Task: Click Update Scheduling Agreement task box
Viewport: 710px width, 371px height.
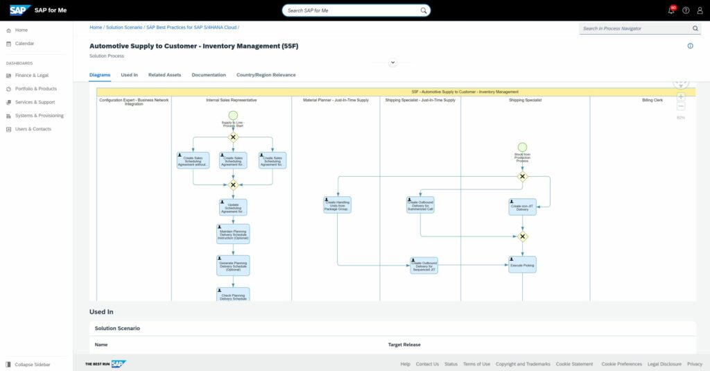Action: (233, 207)
